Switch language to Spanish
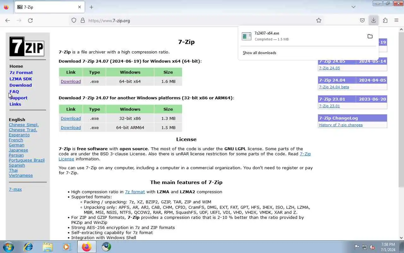Screen dimensions: 404x253 [x=17, y=165]
